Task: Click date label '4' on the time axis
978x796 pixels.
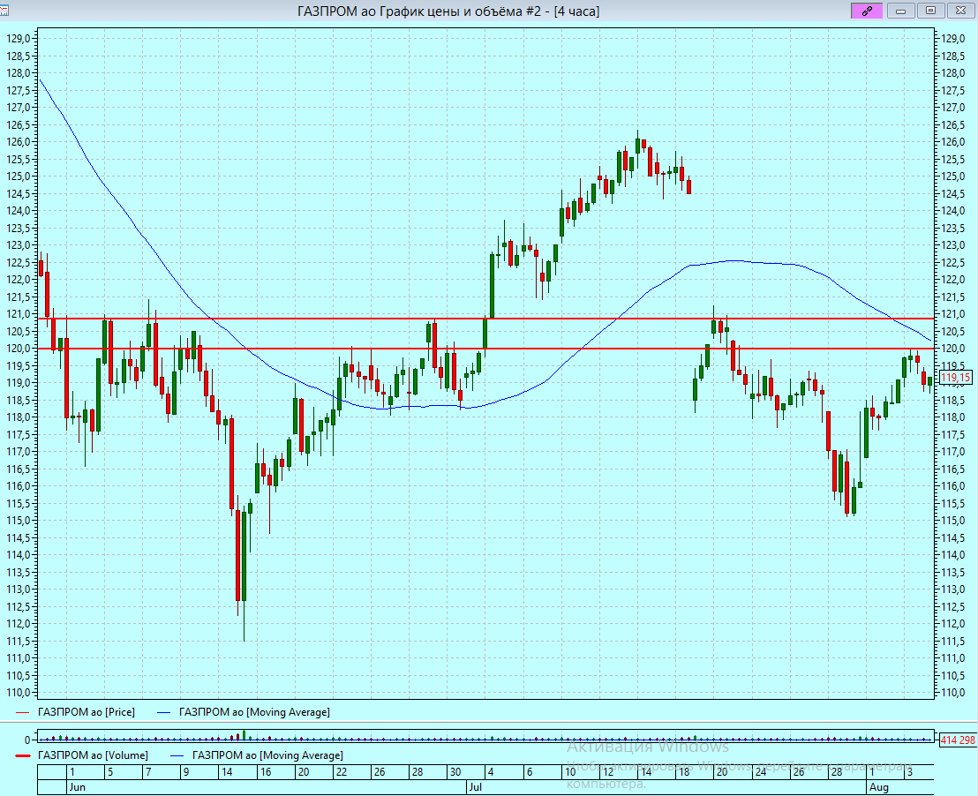Action: pyautogui.click(x=491, y=772)
